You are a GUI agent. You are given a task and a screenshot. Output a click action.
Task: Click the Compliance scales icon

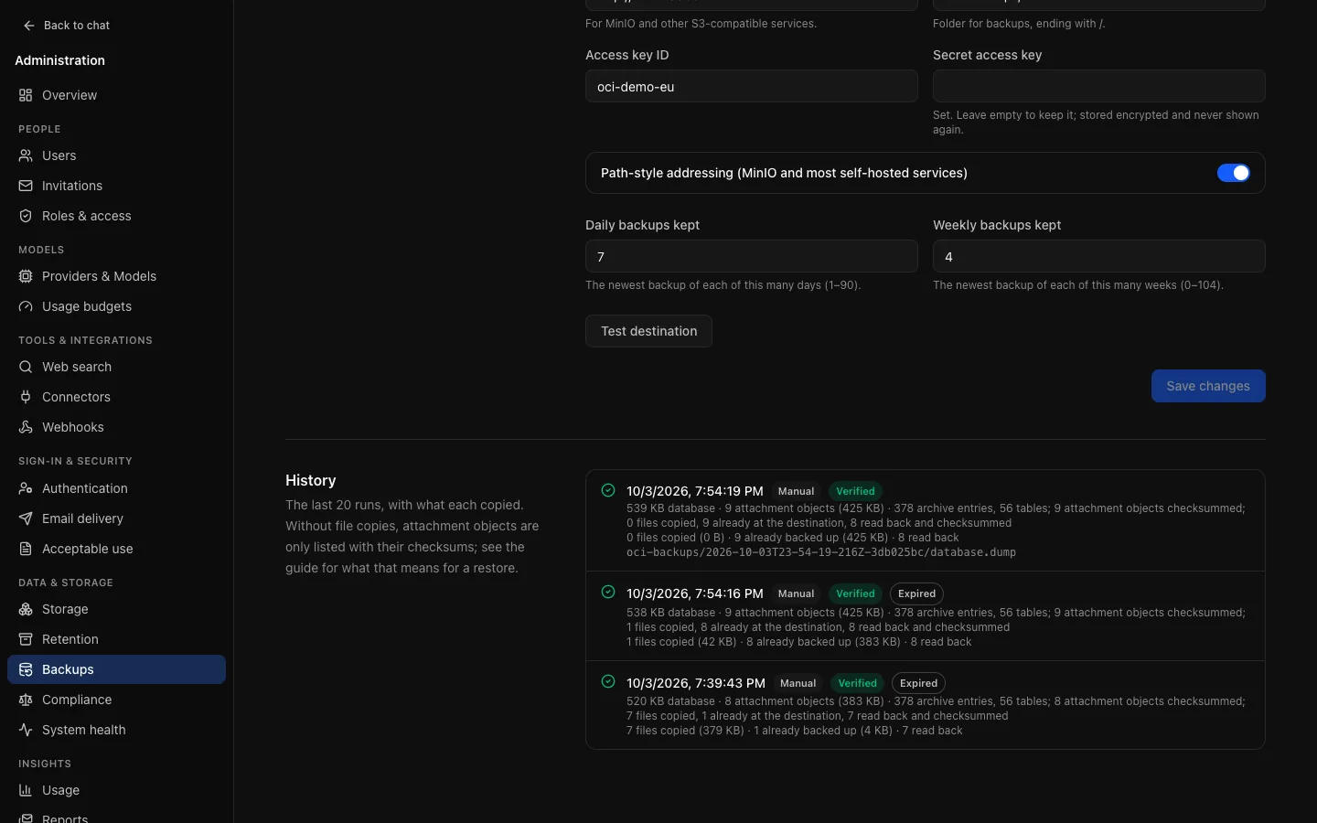point(26,700)
